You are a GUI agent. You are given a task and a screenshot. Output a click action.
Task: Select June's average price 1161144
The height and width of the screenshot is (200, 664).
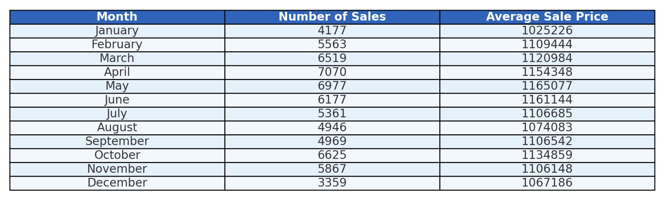pos(547,100)
